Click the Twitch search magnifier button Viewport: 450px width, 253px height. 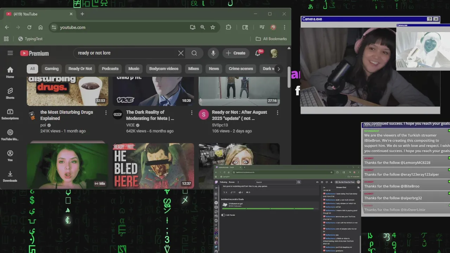click(299, 182)
